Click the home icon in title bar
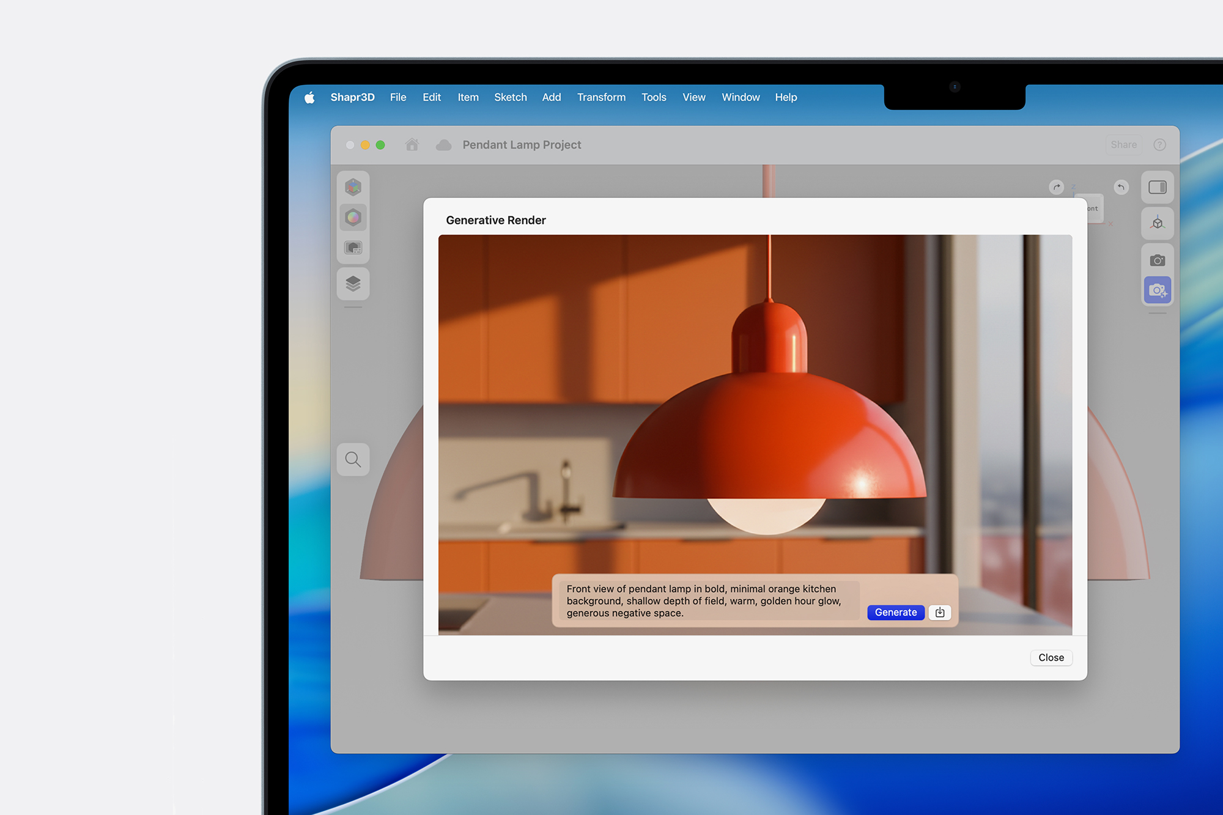This screenshot has width=1223, height=815. click(x=412, y=145)
